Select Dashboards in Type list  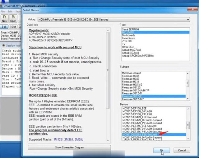pos(155,35)
